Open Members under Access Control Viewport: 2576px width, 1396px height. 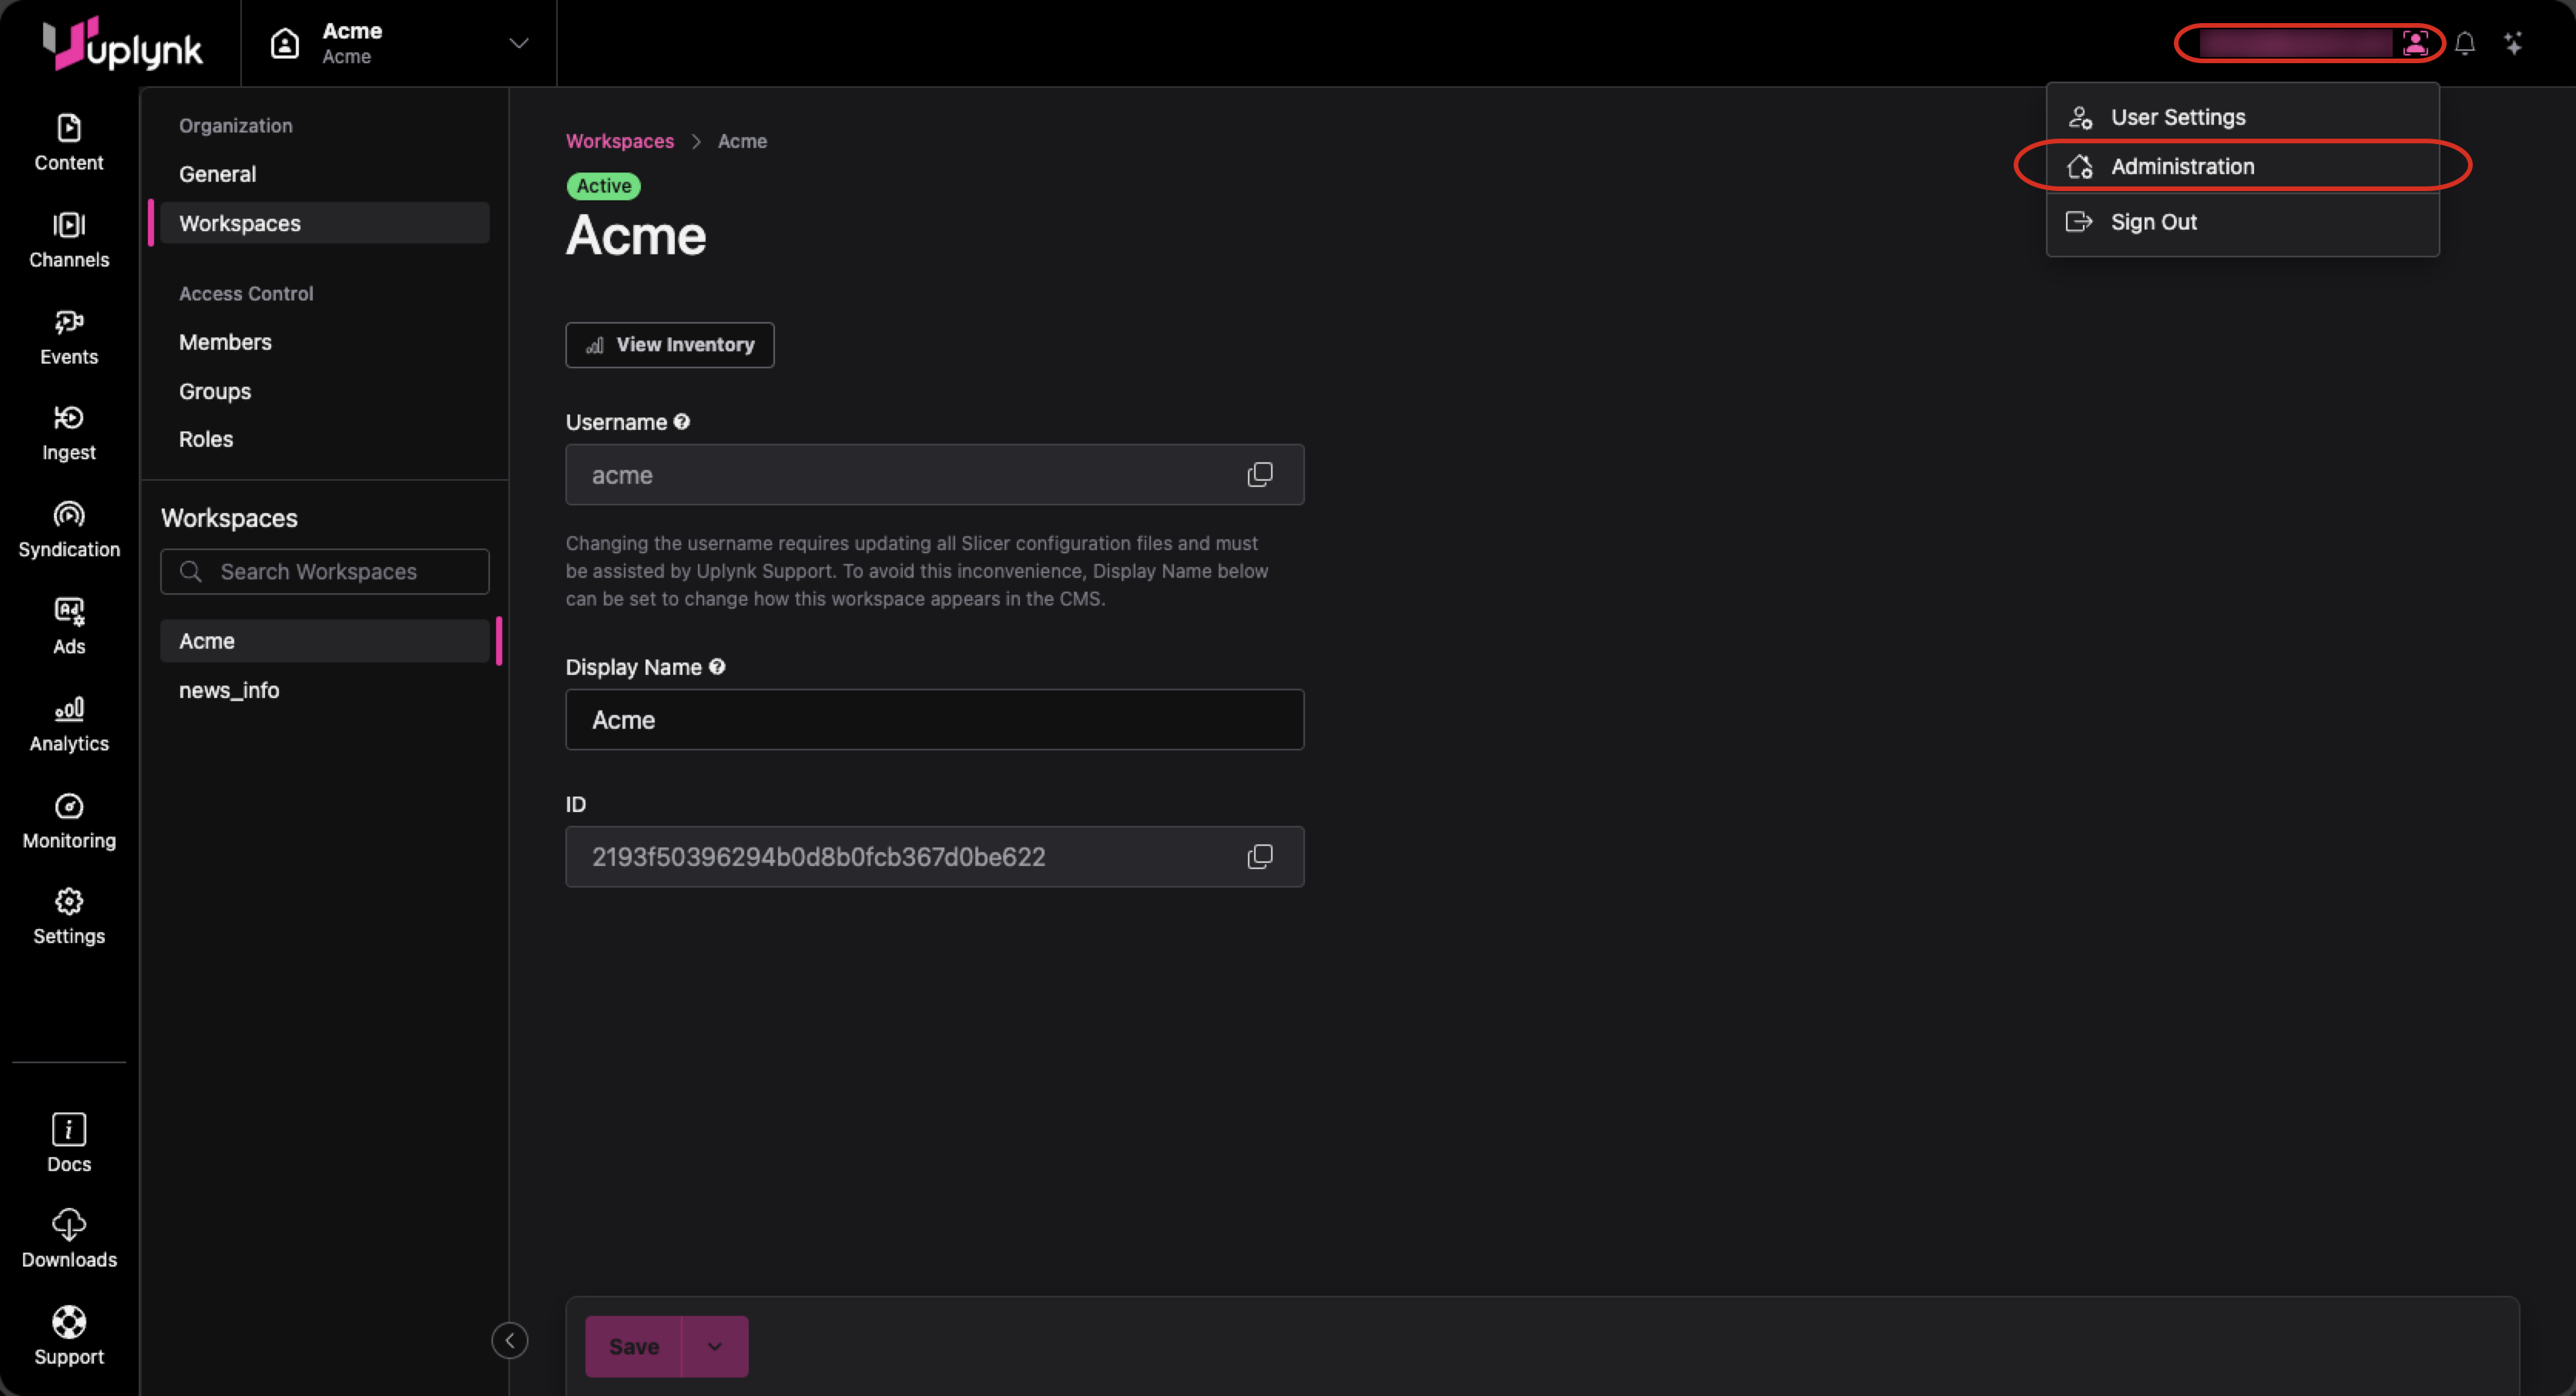(225, 342)
